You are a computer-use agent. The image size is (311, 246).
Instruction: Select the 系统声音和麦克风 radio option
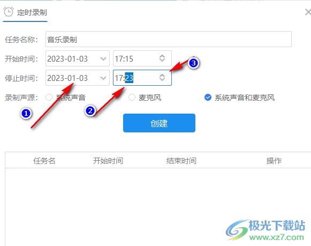click(208, 98)
